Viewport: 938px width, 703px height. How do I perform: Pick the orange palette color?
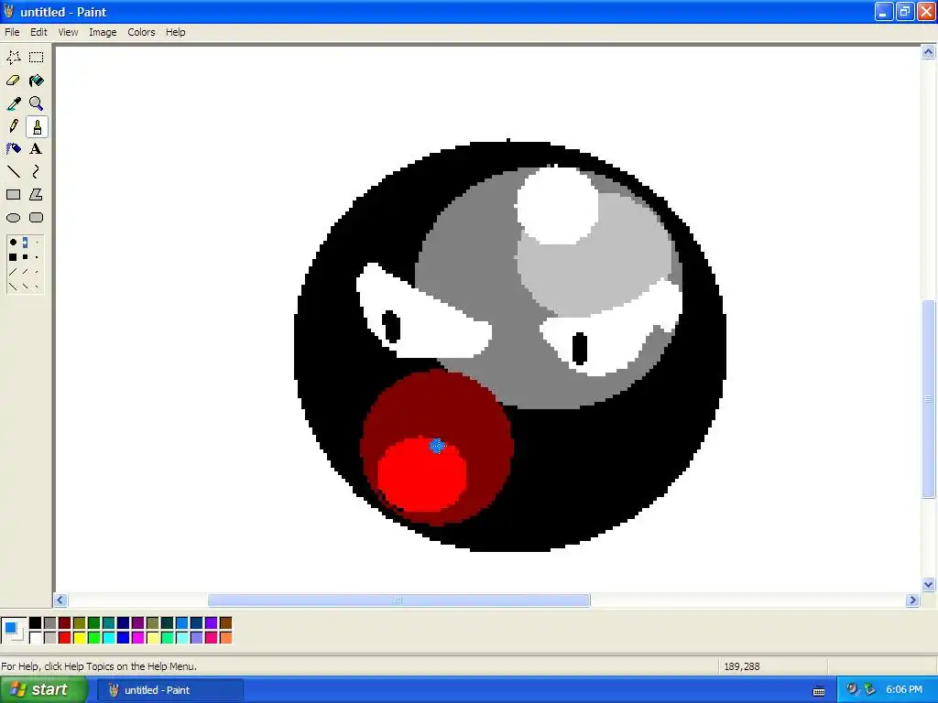pyautogui.click(x=225, y=638)
